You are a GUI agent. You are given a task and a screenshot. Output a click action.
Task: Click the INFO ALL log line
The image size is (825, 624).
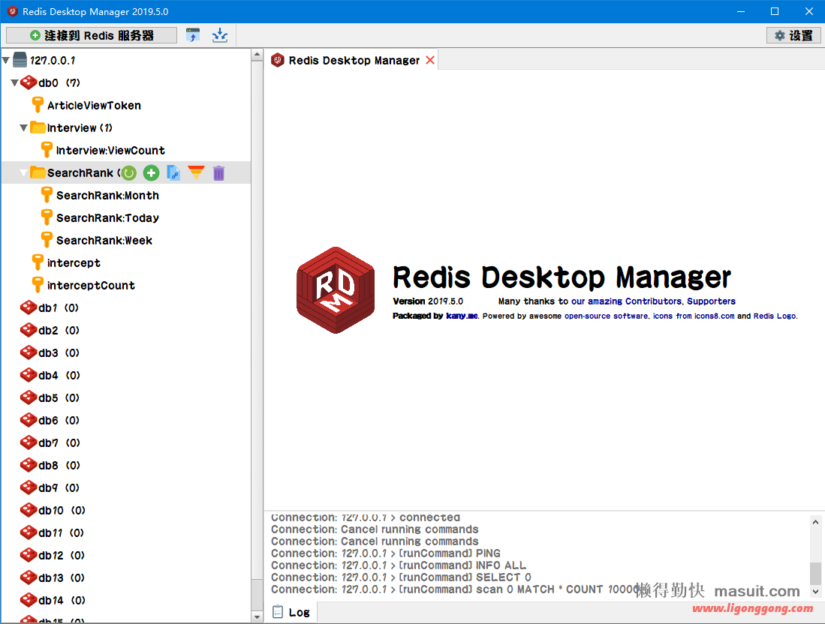399,565
